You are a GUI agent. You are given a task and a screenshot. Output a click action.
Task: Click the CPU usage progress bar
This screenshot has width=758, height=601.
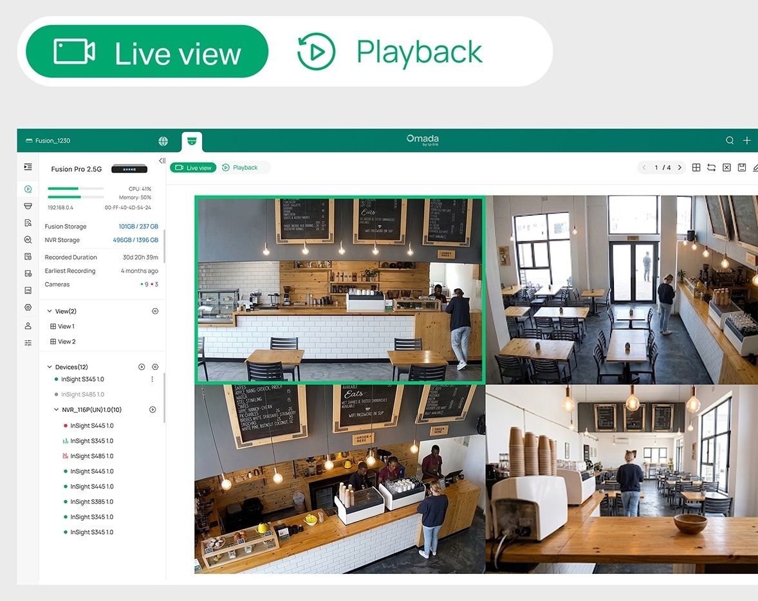[75, 189]
